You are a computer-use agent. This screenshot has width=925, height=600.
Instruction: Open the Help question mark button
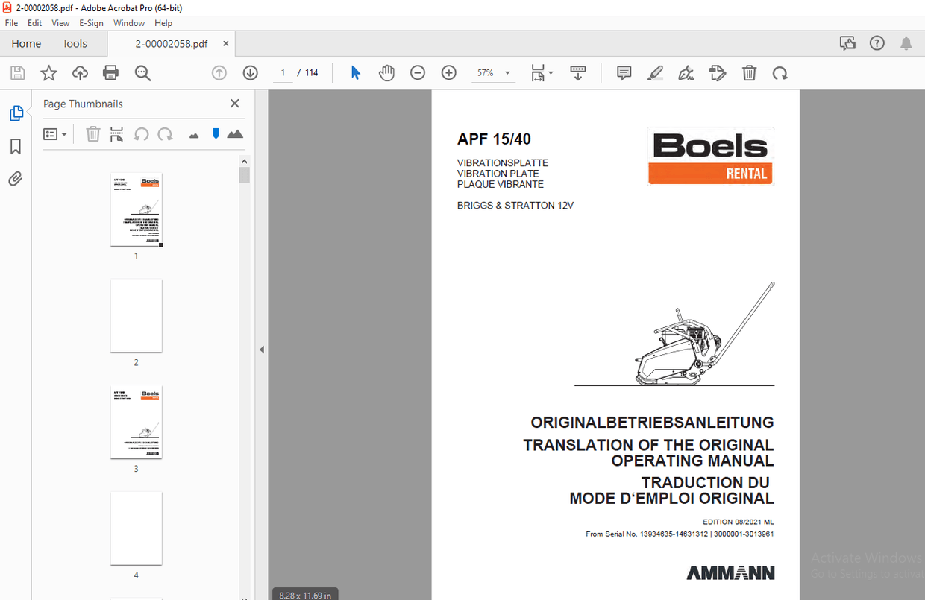point(877,42)
